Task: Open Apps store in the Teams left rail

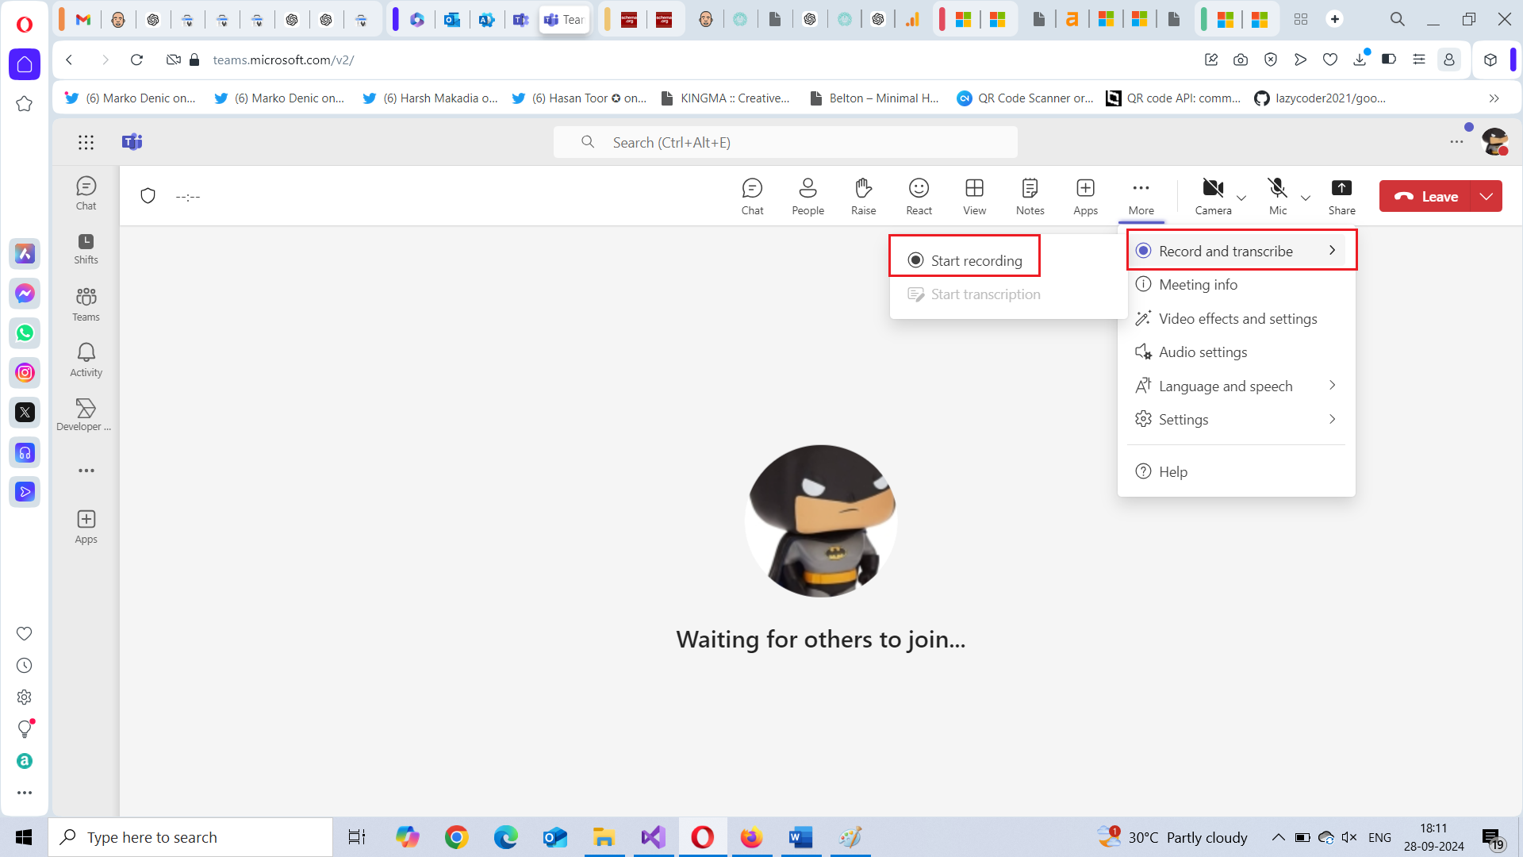Action: pyautogui.click(x=86, y=527)
